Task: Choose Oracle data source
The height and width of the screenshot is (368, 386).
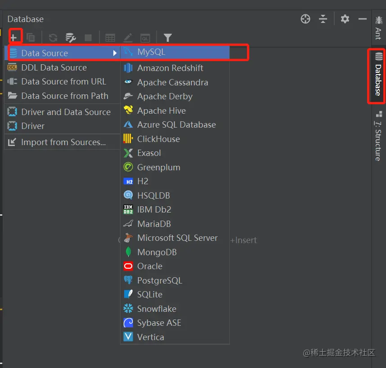Action: click(x=175, y=266)
